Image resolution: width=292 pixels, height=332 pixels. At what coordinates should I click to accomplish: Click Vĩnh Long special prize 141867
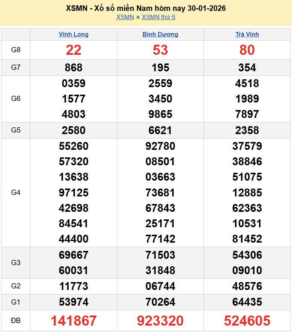(x=73, y=321)
